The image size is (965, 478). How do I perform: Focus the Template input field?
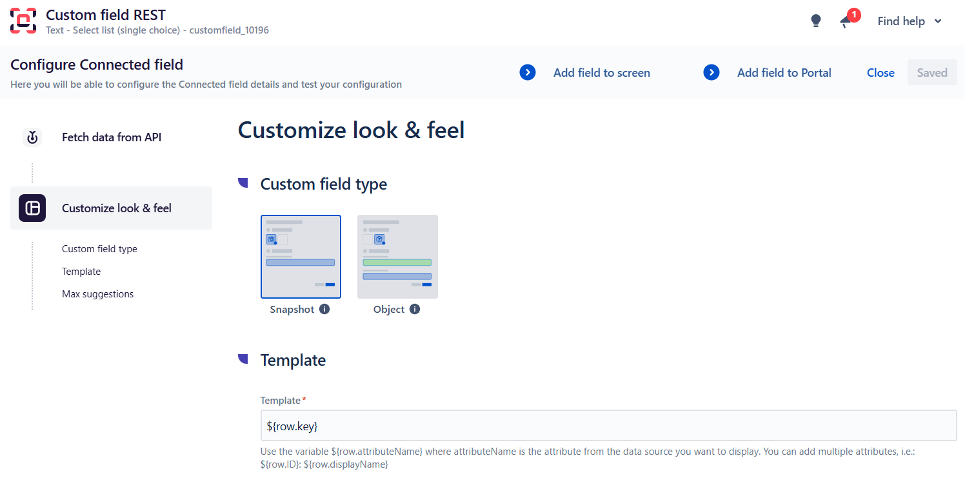(x=608, y=426)
